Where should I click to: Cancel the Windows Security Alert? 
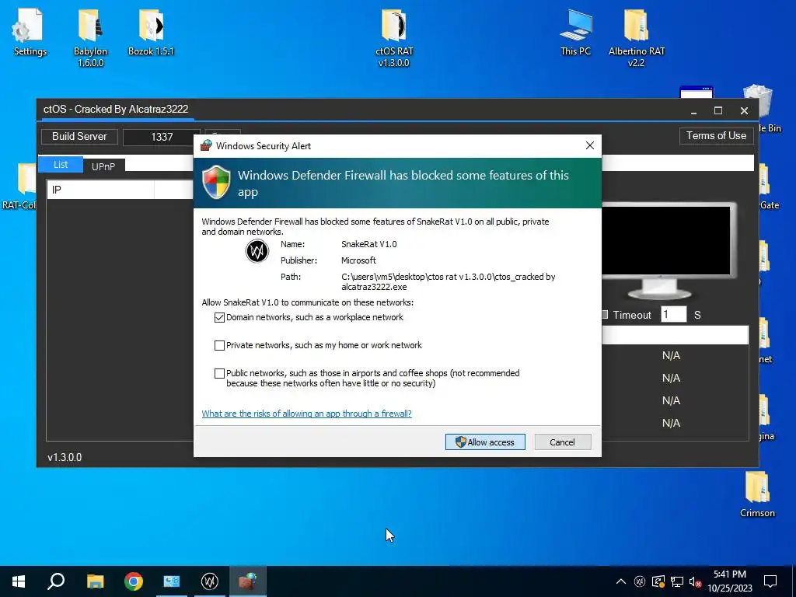point(563,442)
